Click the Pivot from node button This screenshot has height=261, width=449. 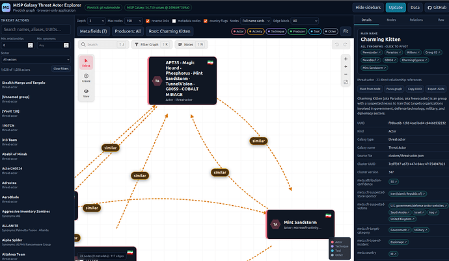point(370,89)
